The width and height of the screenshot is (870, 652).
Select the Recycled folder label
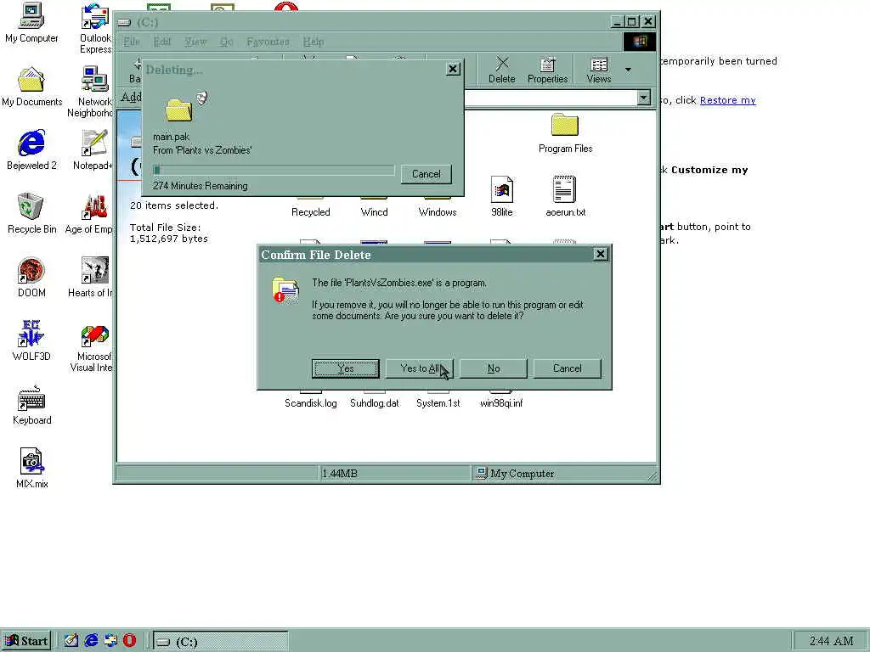311,212
